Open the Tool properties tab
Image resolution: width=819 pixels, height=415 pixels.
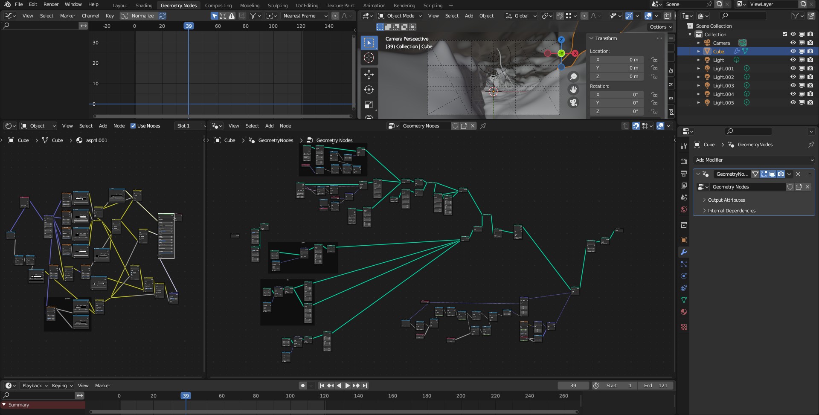pyautogui.click(x=684, y=146)
